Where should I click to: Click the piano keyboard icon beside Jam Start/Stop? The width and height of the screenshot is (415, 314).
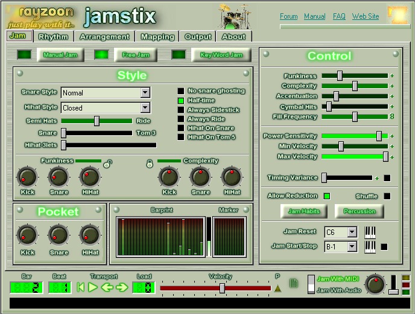370,247
